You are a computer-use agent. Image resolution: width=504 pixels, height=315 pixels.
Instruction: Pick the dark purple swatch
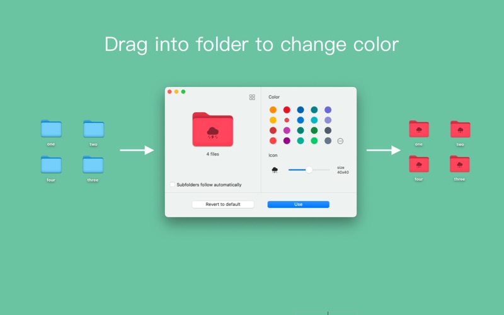(x=287, y=140)
